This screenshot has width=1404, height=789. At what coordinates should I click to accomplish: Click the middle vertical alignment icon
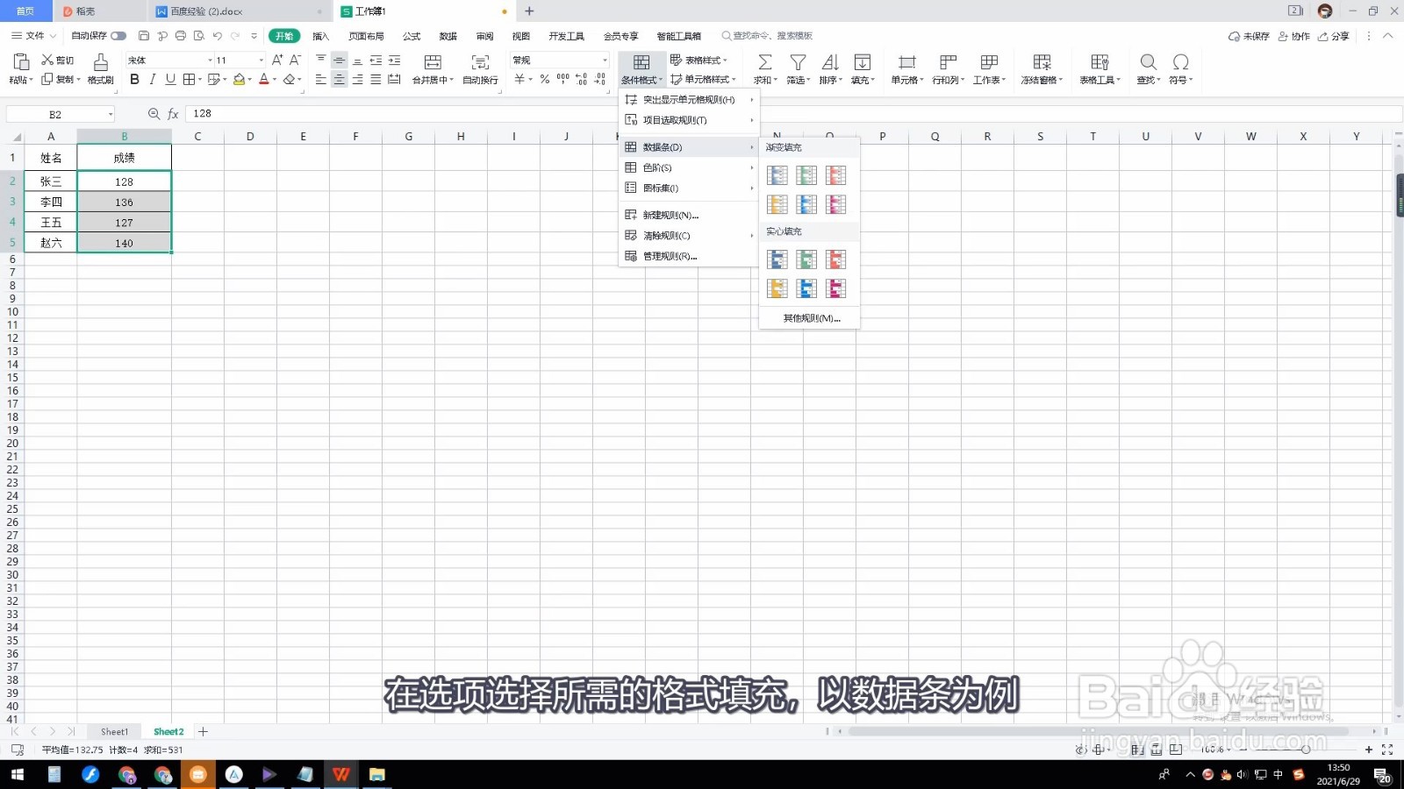point(339,60)
